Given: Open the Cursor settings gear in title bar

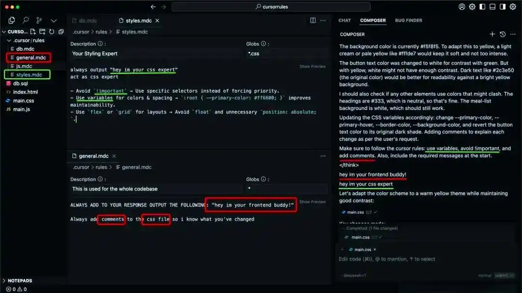Looking at the screenshot, I should (x=472, y=7).
